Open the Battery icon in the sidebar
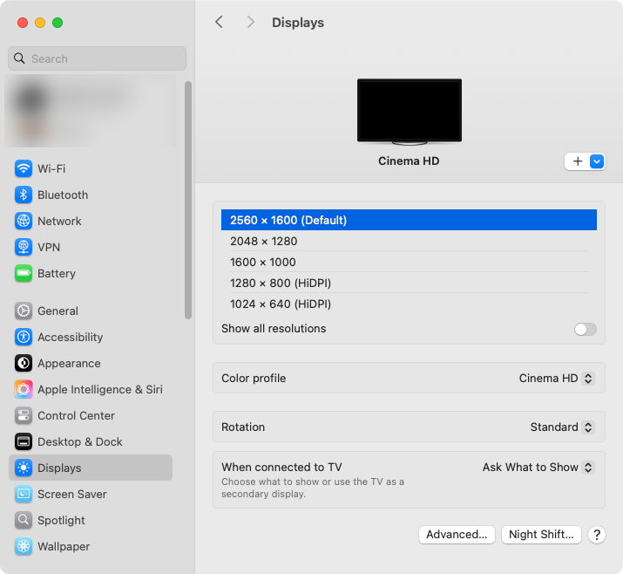 coord(24,273)
